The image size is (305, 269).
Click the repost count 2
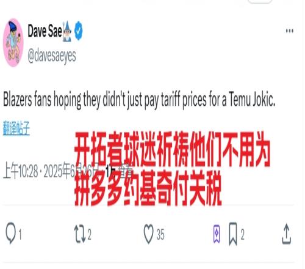pyautogui.click(x=90, y=234)
